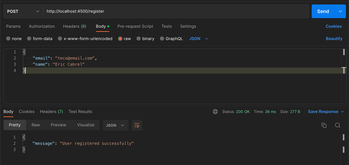
Task: Toggle the wrap lines icon
Action: coord(137,125)
